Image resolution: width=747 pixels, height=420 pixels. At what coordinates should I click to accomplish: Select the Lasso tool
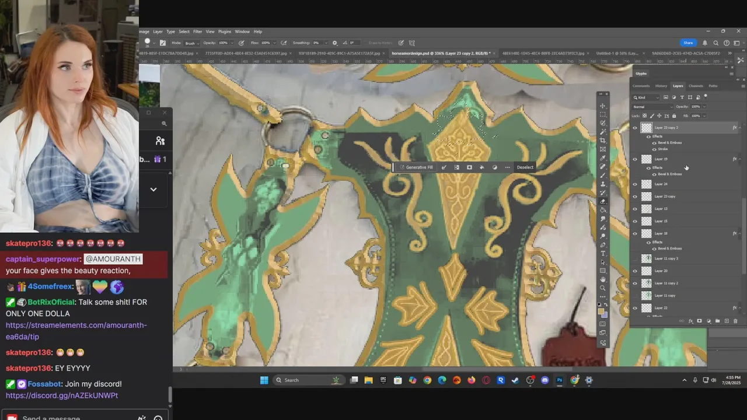coord(603,123)
